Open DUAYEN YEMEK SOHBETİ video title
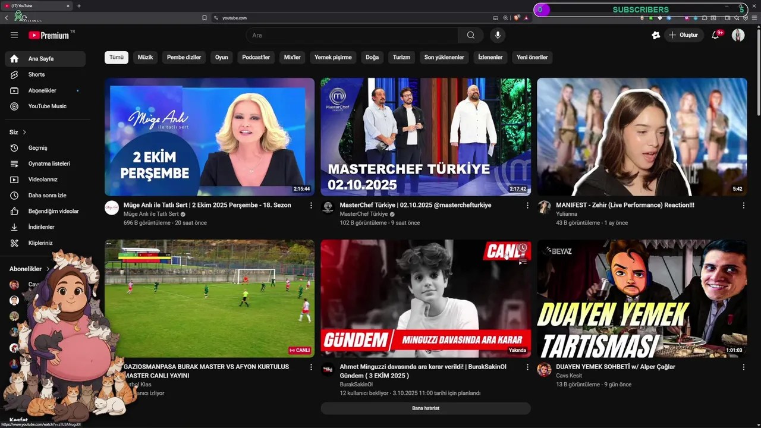 pos(615,367)
